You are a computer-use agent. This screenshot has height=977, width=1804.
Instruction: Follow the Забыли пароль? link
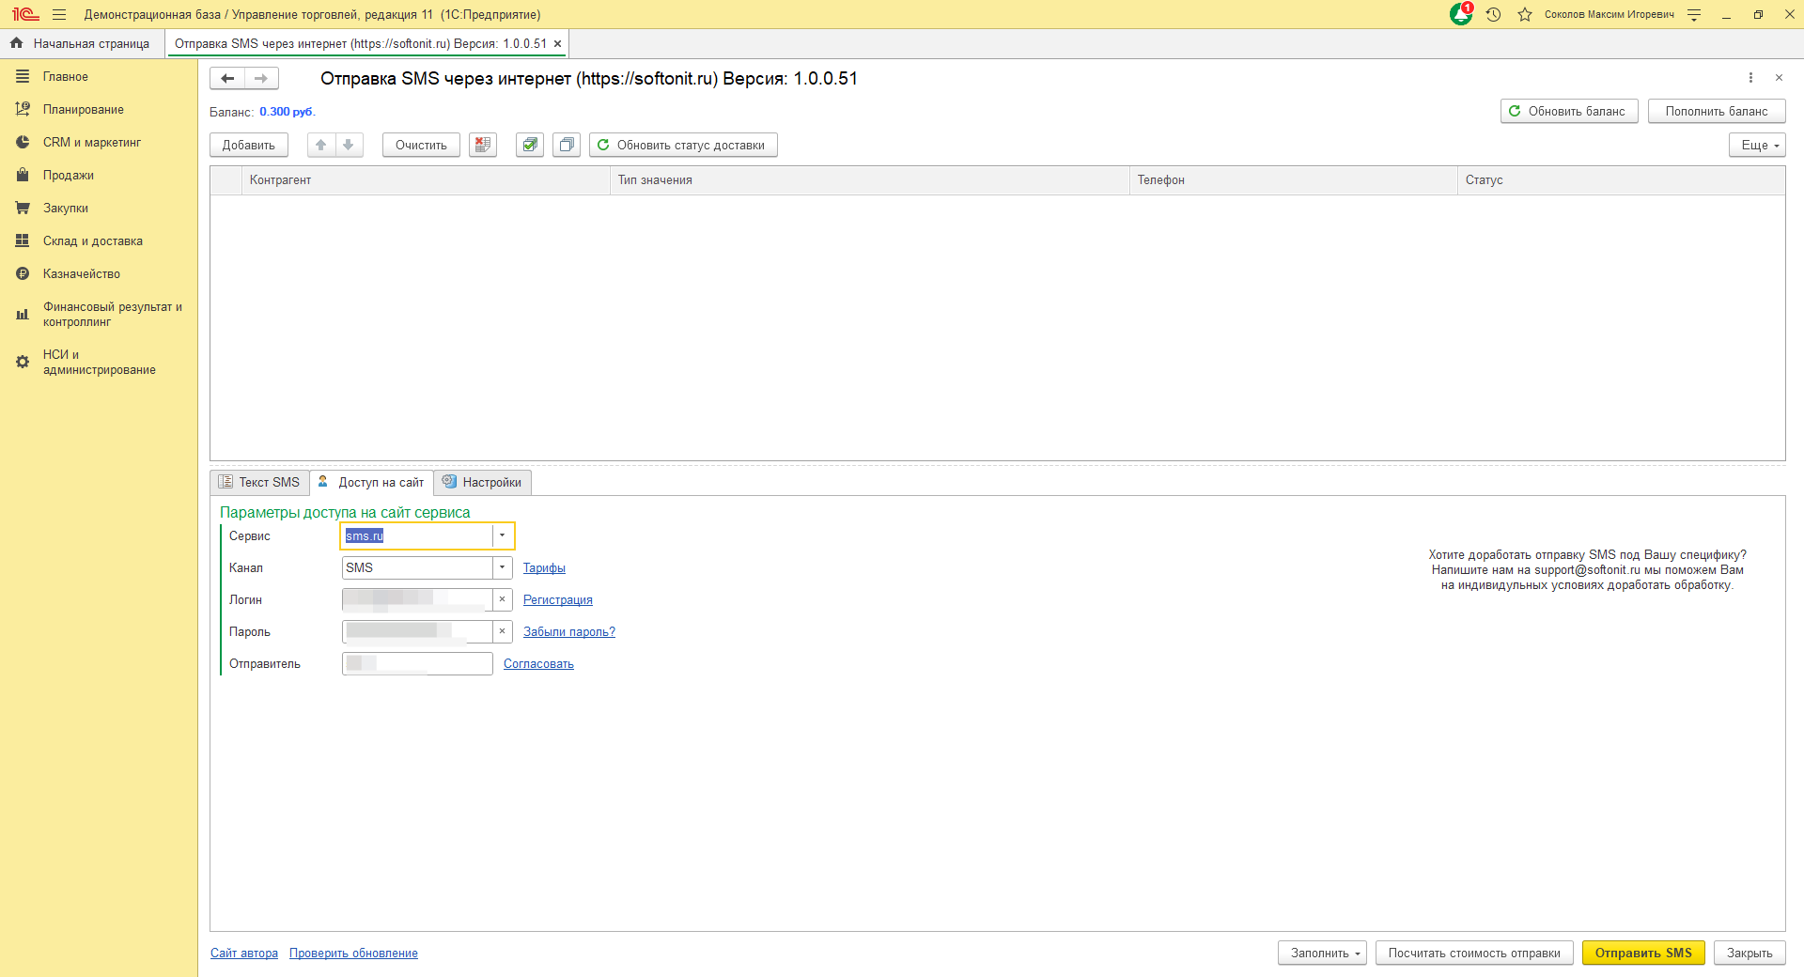(x=568, y=631)
